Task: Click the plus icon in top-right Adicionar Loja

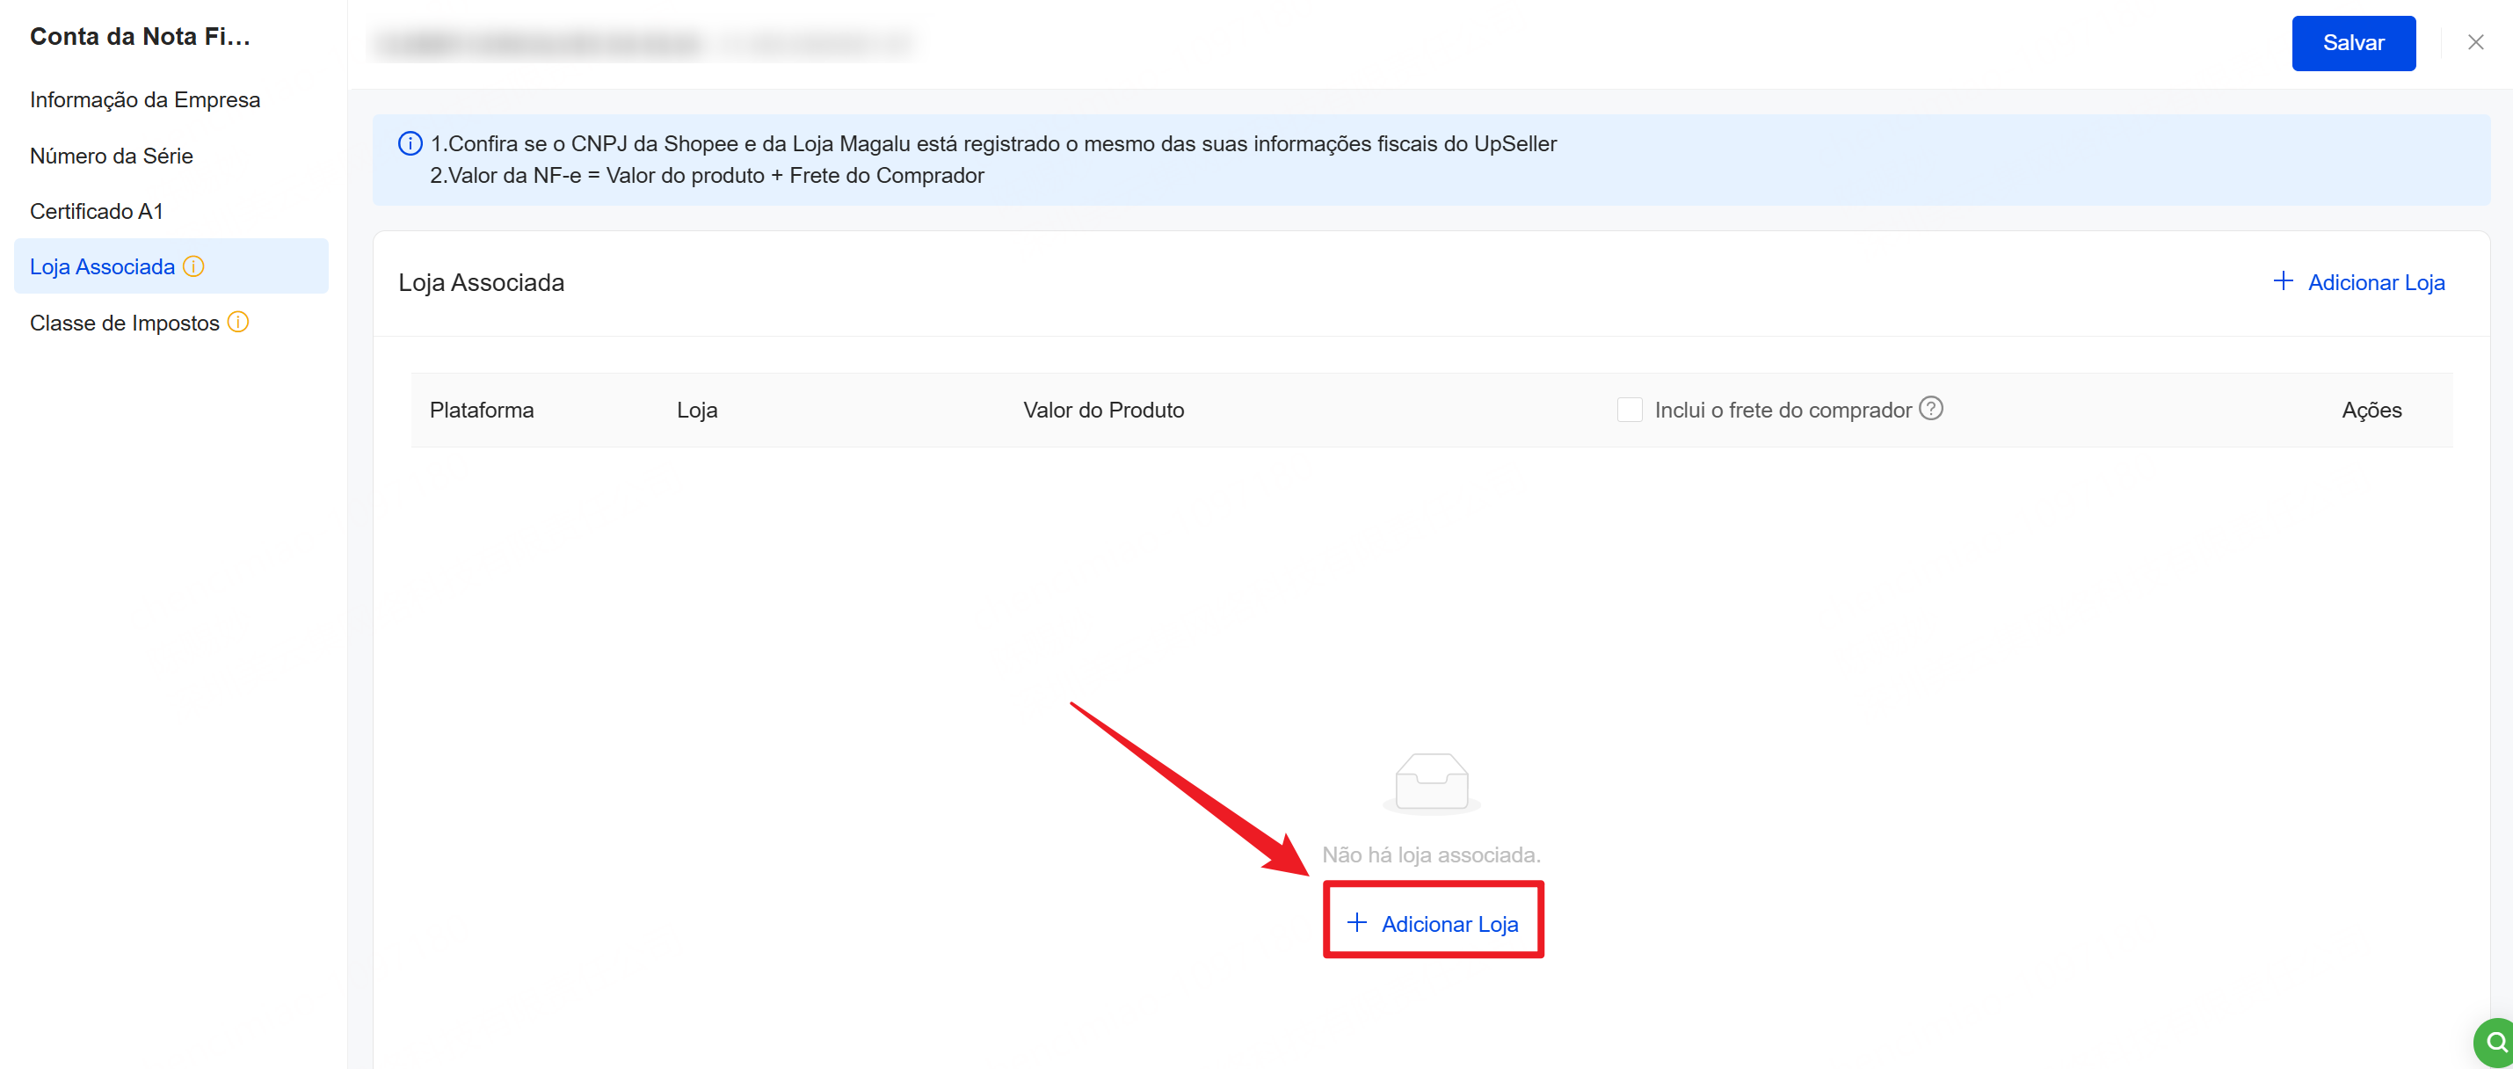Action: pyautogui.click(x=2283, y=282)
